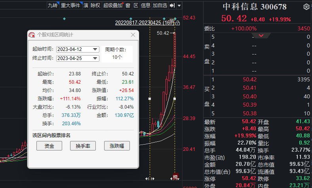Click the 买3 price 50.40
Image resolution: width=312 pixels, height=188 pixels.
coord(249,96)
